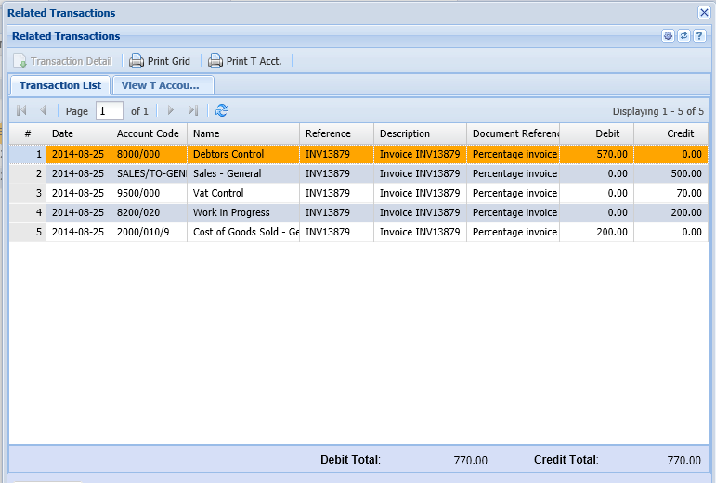The height and width of the screenshot is (483, 716).
Task: Go to the last page arrow
Action: pos(193,110)
